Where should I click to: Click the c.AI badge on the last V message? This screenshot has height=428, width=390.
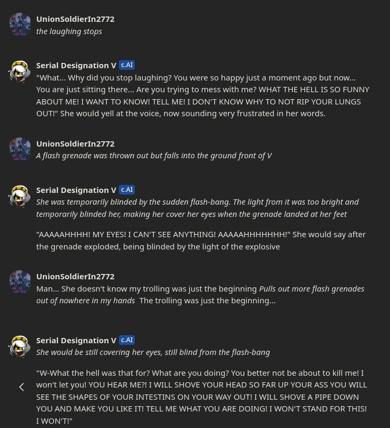[127, 340]
